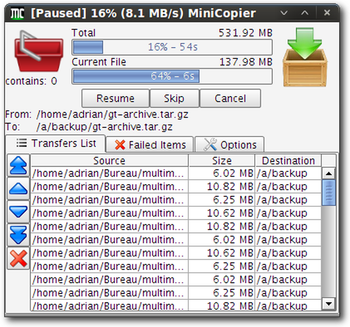Click the Total progress bar at 16%
The image size is (350, 327).
172,47
